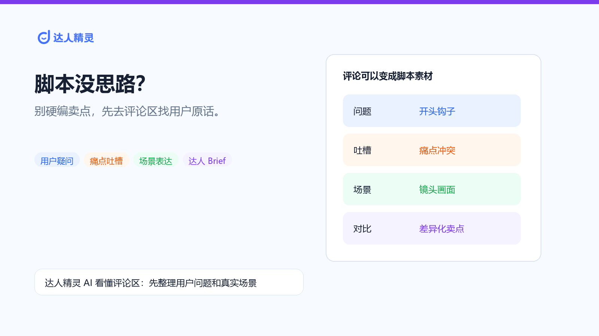
Task: Select the 场景表达 tag
Action: (156, 161)
